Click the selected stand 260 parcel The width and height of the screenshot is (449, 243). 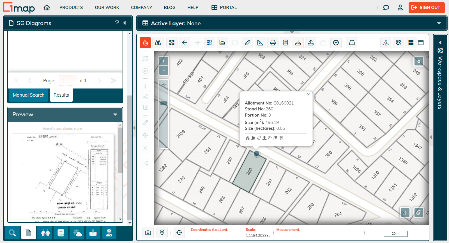click(x=249, y=171)
